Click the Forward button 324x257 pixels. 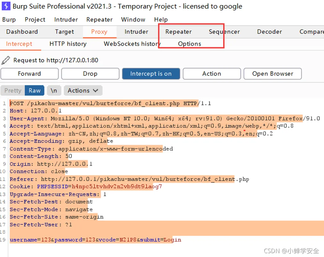pos(29,74)
